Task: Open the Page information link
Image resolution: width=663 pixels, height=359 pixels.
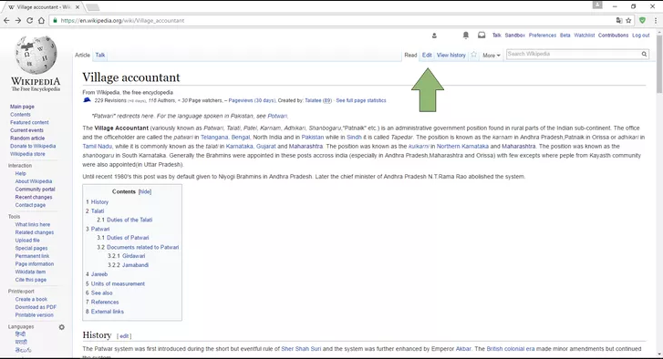Action: coord(35,264)
